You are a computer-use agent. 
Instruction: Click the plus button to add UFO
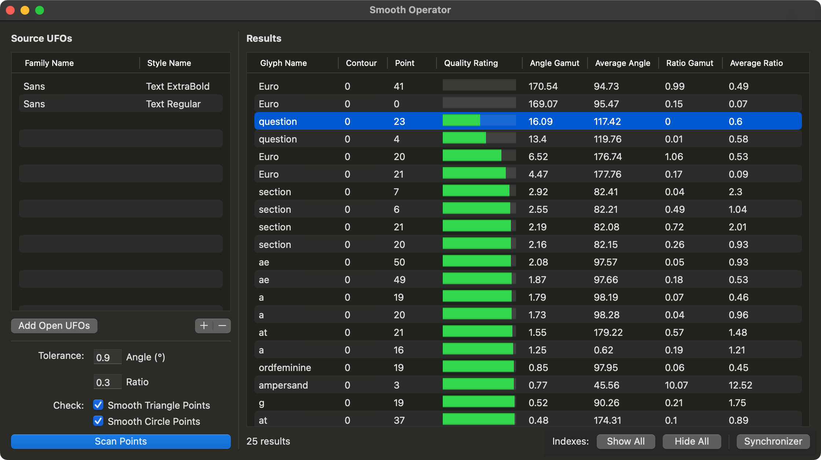click(x=204, y=326)
